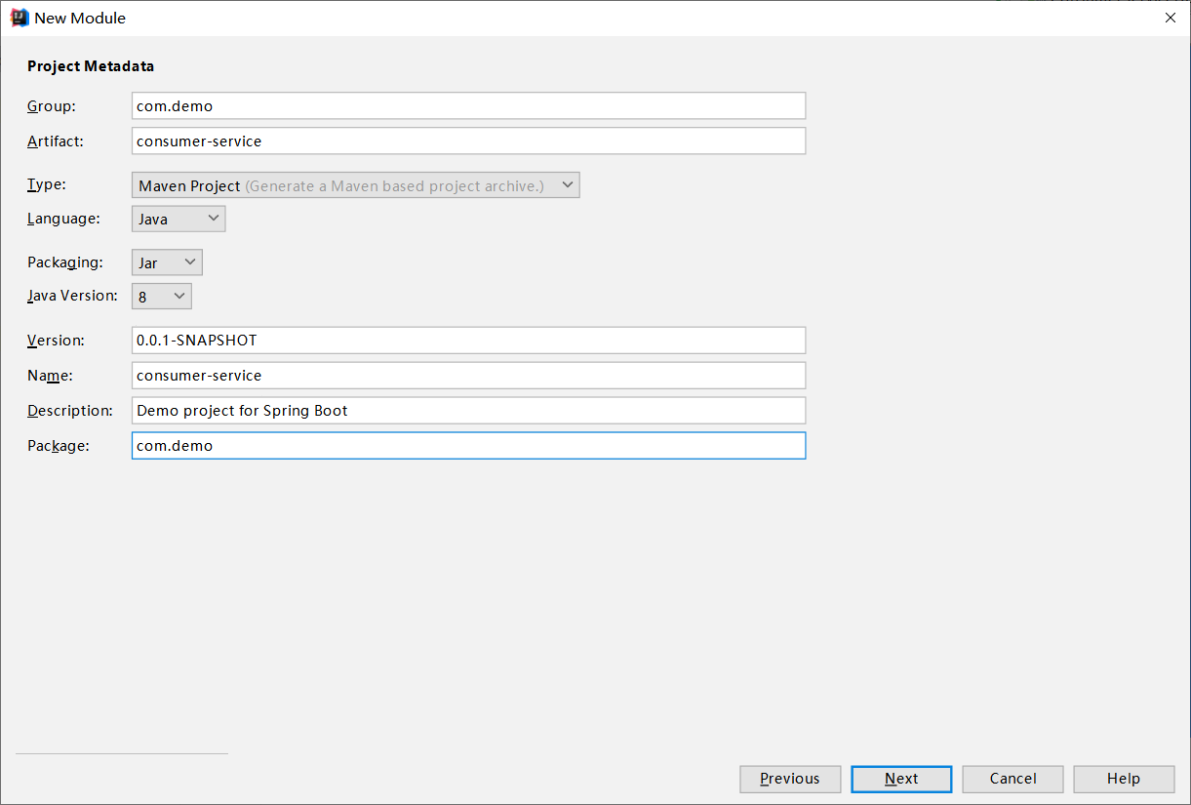Viewport: 1191px width, 805px height.
Task: Click the Description input field
Action: (468, 410)
